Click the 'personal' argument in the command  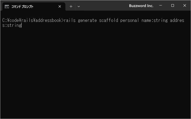(130, 20)
